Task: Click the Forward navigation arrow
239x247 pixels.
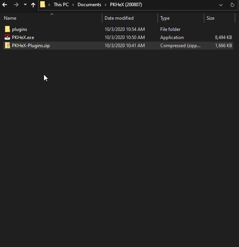Action: tap(16, 5)
